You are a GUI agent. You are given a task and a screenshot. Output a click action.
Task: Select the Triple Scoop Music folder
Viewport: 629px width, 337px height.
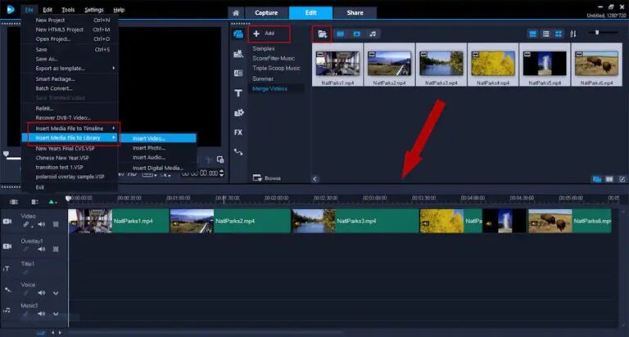pyautogui.click(x=276, y=68)
